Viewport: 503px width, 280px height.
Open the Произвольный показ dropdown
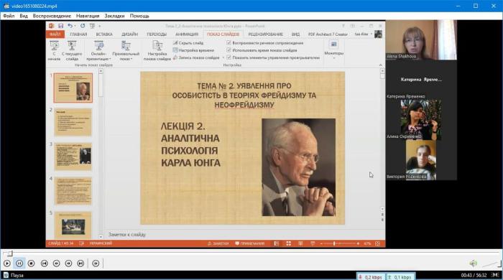click(x=126, y=51)
